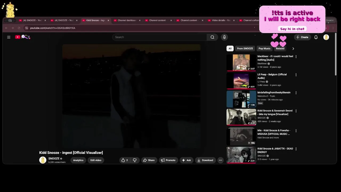Open options for MEDUSA mix
The width and height of the screenshot is (341, 192).
[x=296, y=131]
